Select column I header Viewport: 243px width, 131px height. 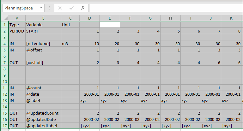[191, 18]
